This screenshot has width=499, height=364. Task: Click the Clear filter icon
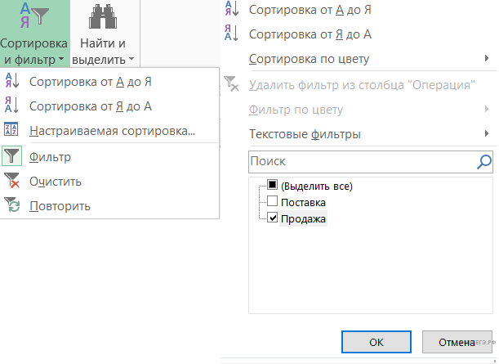[12, 182]
